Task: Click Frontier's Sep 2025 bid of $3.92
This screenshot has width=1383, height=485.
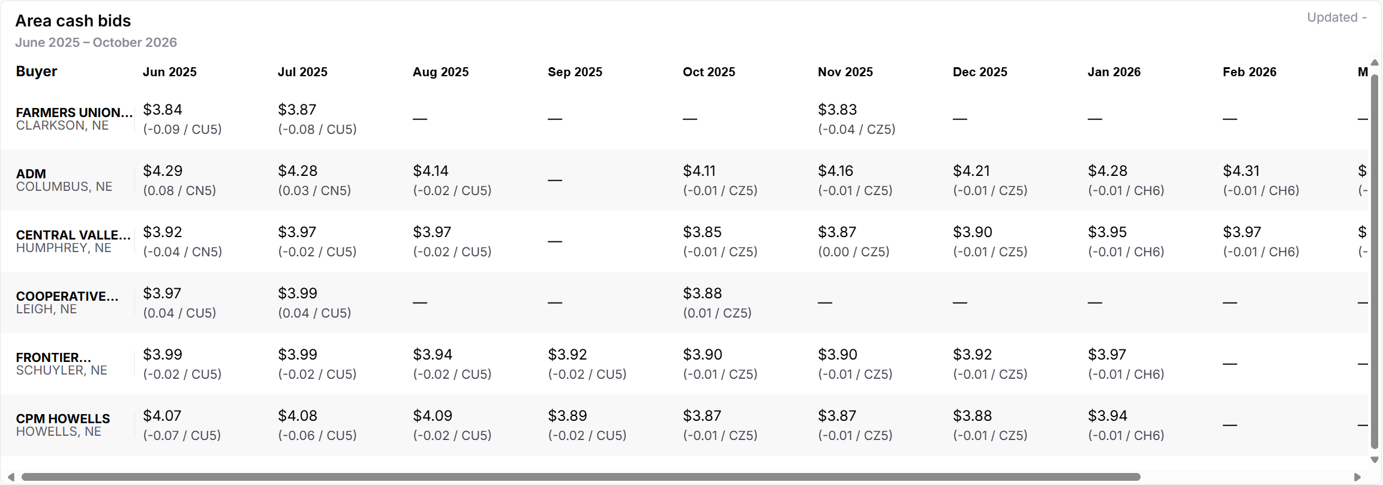Action: click(567, 355)
